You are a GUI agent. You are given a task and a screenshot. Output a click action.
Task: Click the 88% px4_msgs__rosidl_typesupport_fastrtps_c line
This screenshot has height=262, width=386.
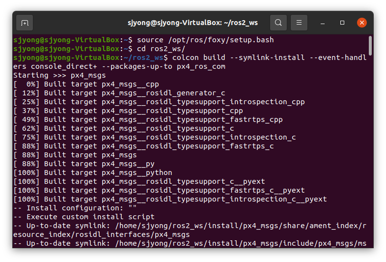coord(143,146)
